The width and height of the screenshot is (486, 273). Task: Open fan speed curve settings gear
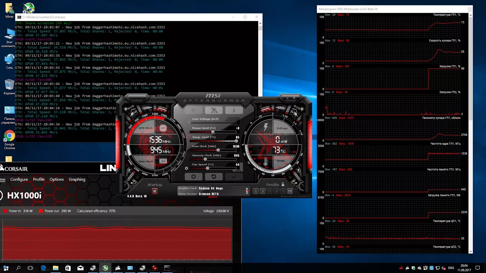[x=187, y=168]
